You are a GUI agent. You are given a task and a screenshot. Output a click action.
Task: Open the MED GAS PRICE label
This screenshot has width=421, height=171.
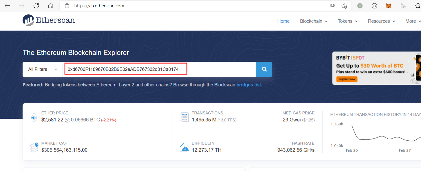[299, 113]
